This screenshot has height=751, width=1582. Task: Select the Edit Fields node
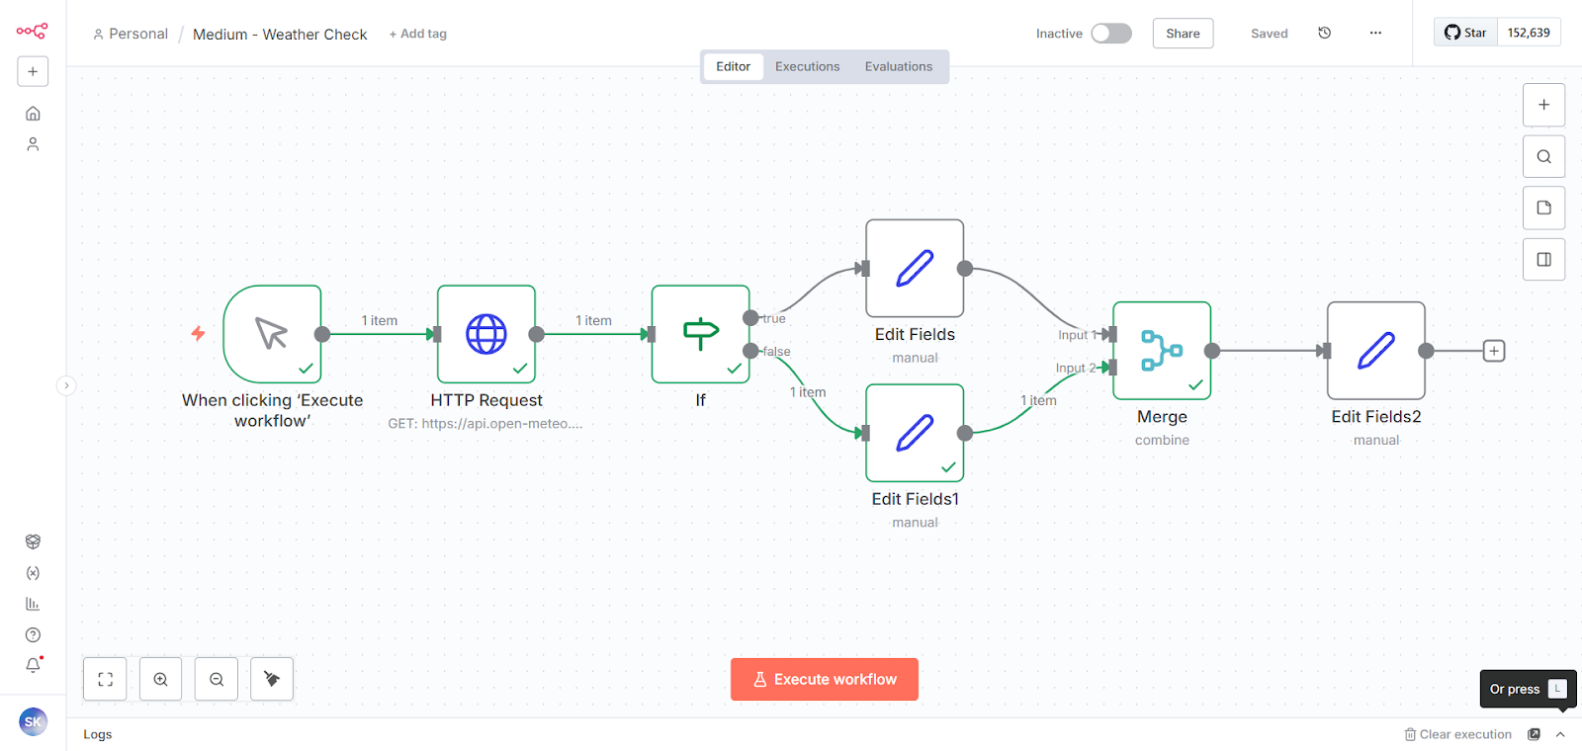coord(915,269)
